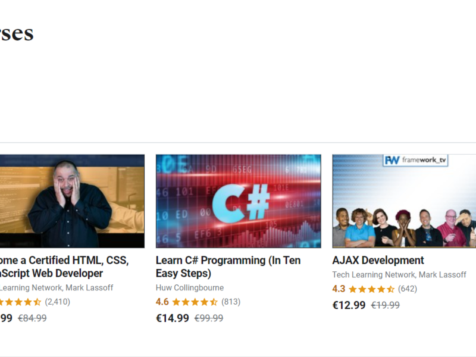Select instructor name Huw Collingbourne
Screen dimensions: 476x357
[x=190, y=288]
